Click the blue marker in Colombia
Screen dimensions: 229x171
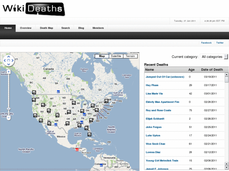click(x=101, y=165)
